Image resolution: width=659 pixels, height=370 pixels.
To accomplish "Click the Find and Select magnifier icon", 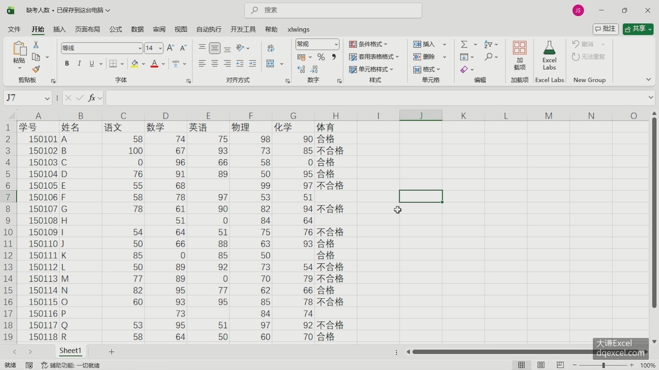I will [488, 56].
